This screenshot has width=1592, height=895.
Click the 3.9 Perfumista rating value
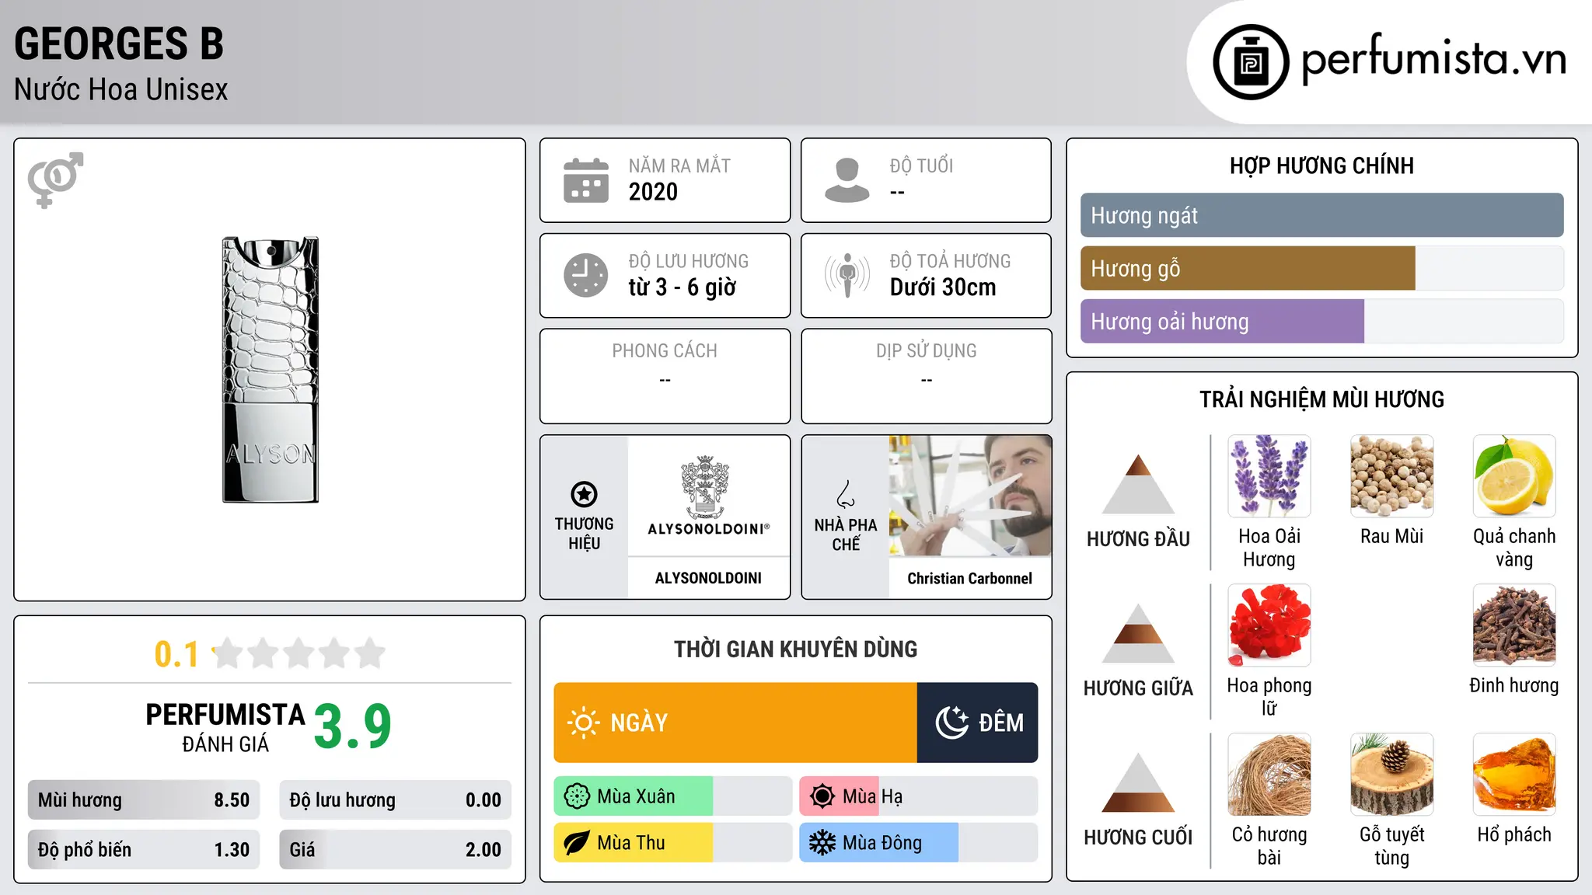click(x=353, y=726)
